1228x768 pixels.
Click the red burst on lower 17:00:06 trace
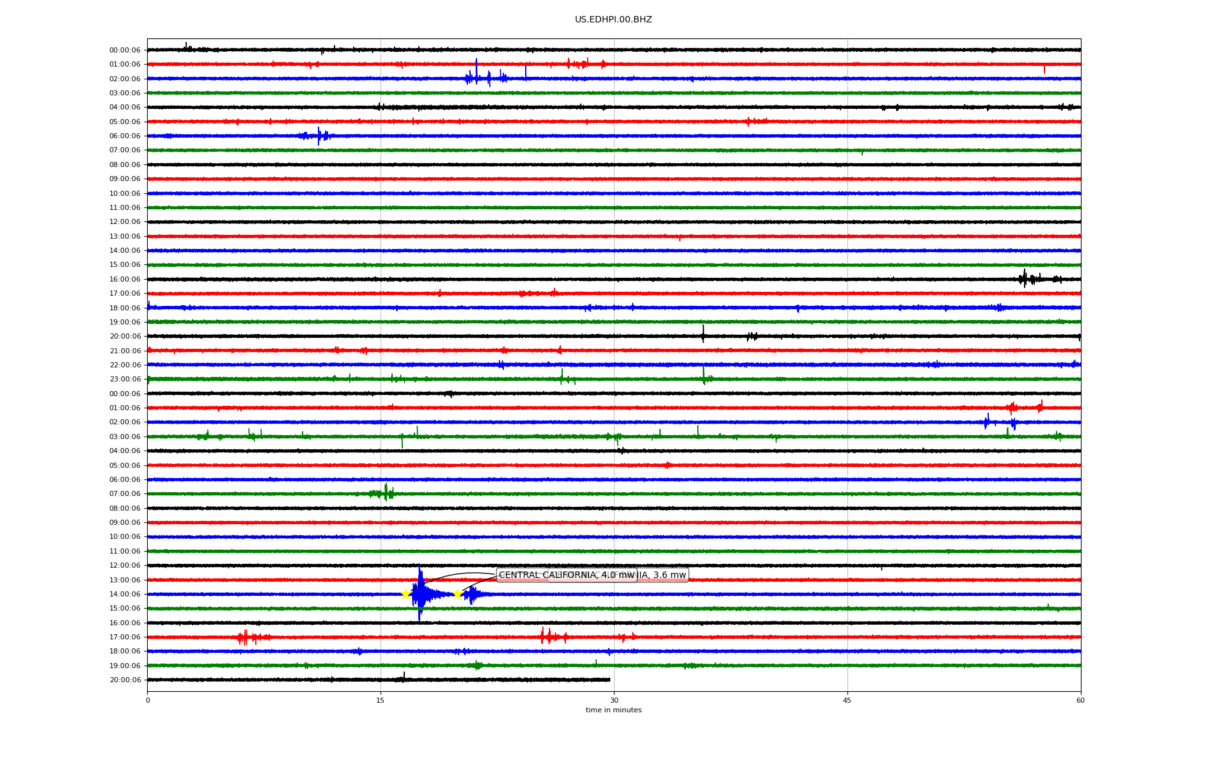point(245,637)
